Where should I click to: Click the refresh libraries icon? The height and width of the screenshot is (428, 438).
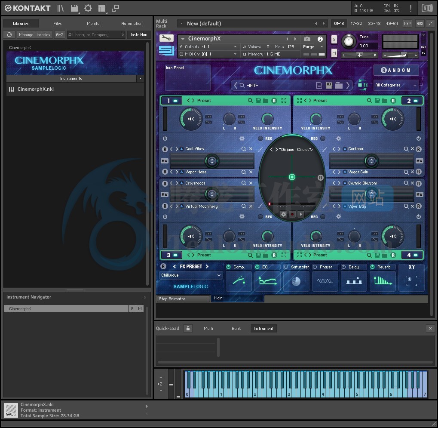[x=9, y=35]
